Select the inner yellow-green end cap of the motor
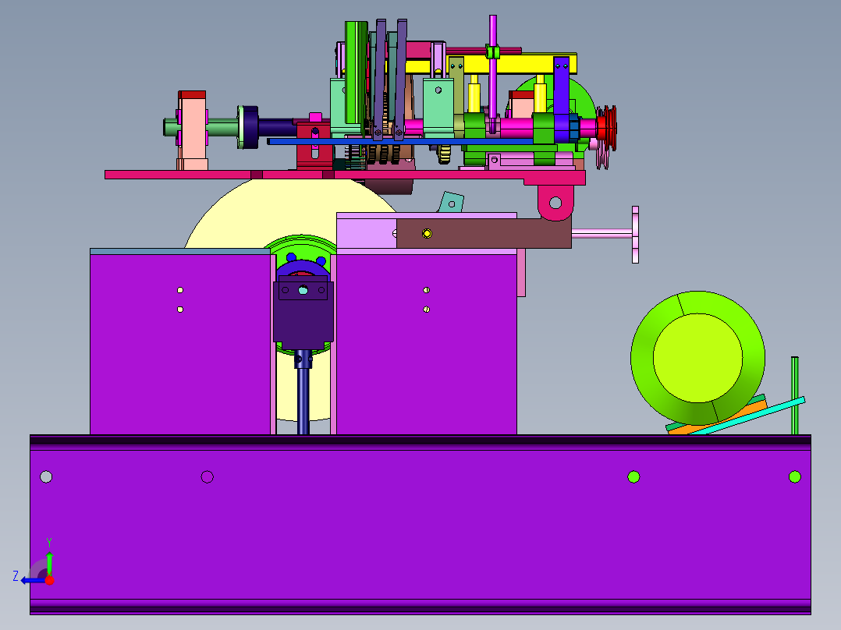 pyautogui.click(x=697, y=358)
